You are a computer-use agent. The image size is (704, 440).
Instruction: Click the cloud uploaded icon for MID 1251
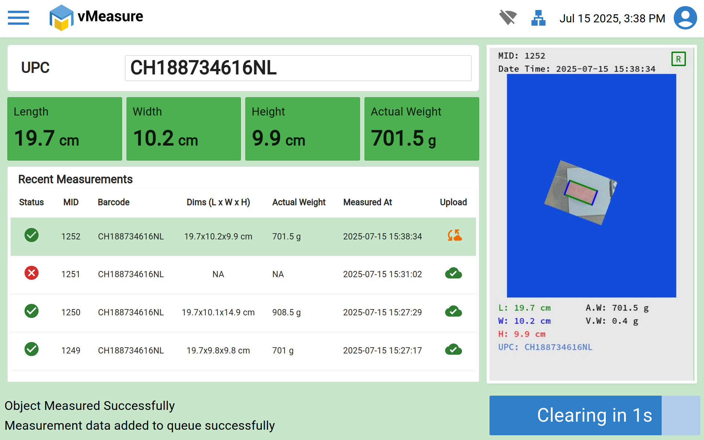454,274
